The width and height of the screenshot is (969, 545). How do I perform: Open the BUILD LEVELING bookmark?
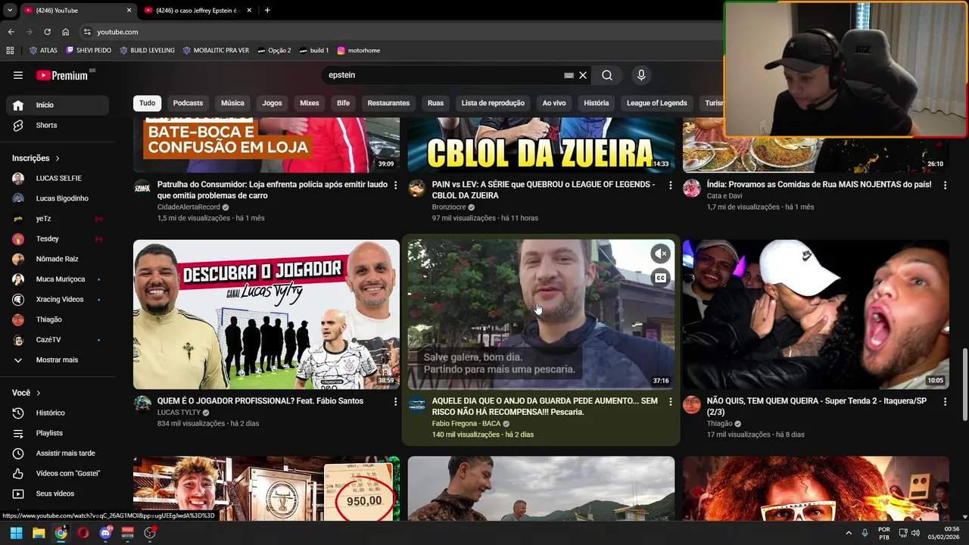[147, 50]
